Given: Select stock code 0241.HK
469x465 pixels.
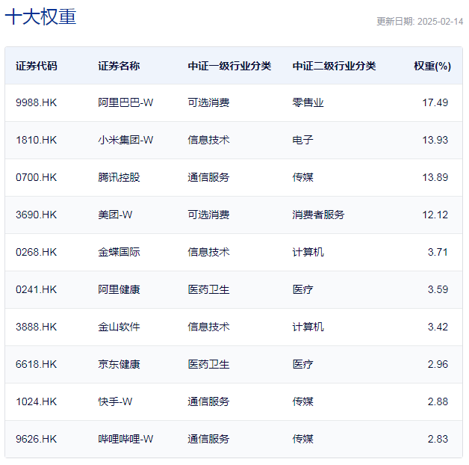Looking at the screenshot, I should (36, 289).
